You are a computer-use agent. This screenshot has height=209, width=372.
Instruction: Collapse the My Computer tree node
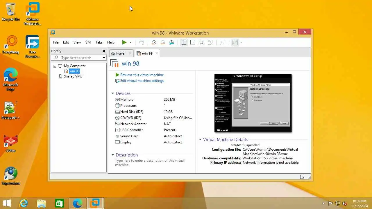click(x=55, y=66)
